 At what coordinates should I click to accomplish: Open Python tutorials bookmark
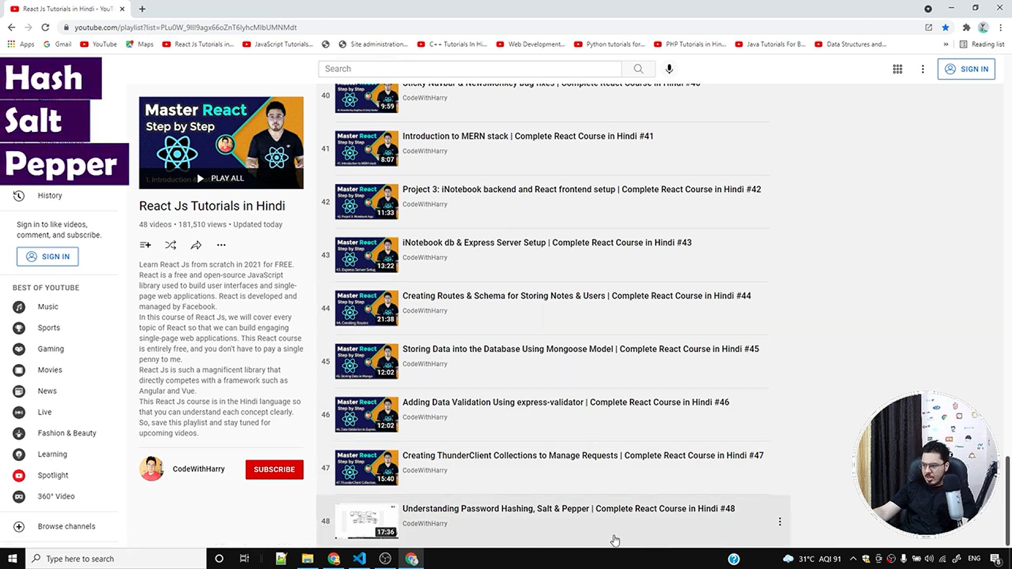click(609, 44)
